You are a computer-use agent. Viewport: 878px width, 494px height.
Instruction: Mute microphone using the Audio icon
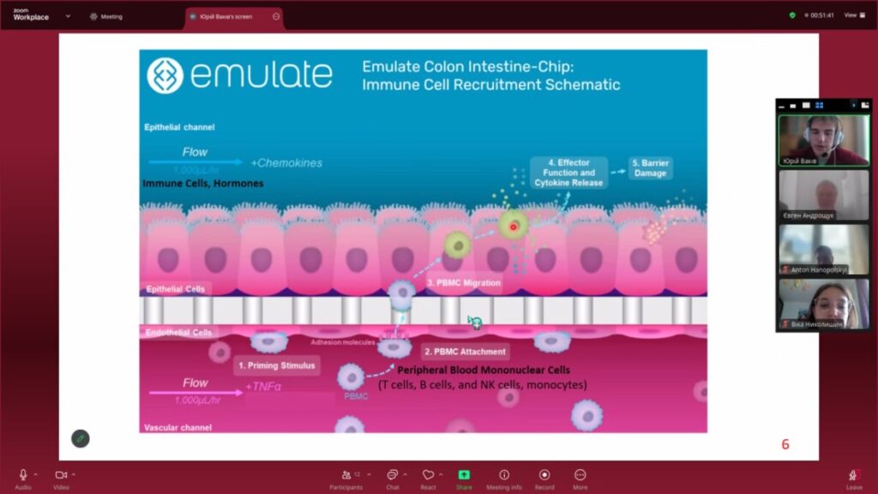pyautogui.click(x=23, y=475)
